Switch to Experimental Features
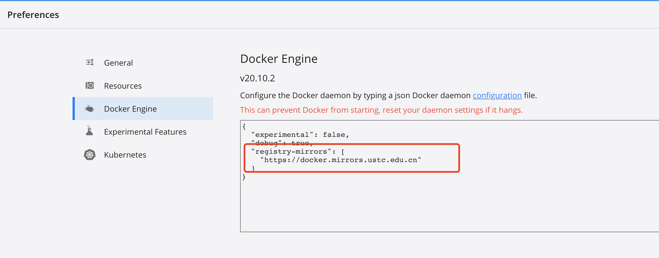659x258 pixels. click(145, 132)
